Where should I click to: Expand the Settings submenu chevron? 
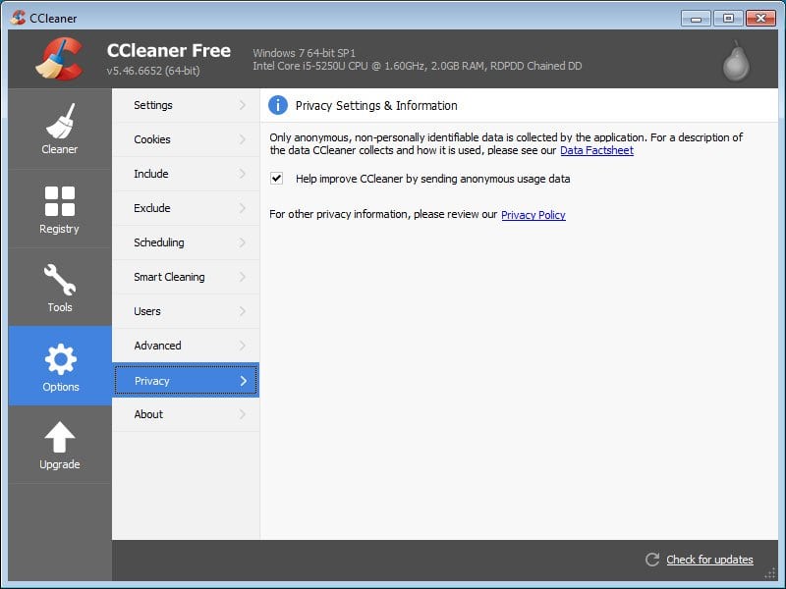pos(243,105)
